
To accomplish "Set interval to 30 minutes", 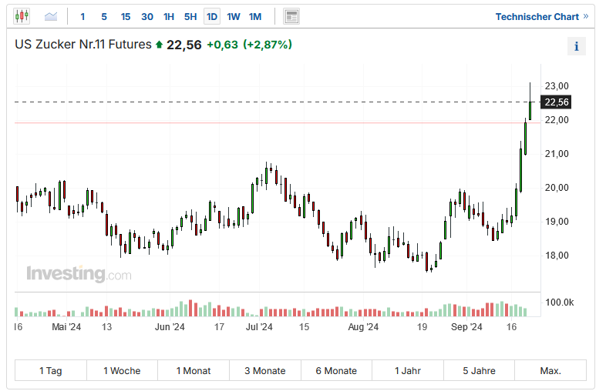I will click(x=147, y=16).
